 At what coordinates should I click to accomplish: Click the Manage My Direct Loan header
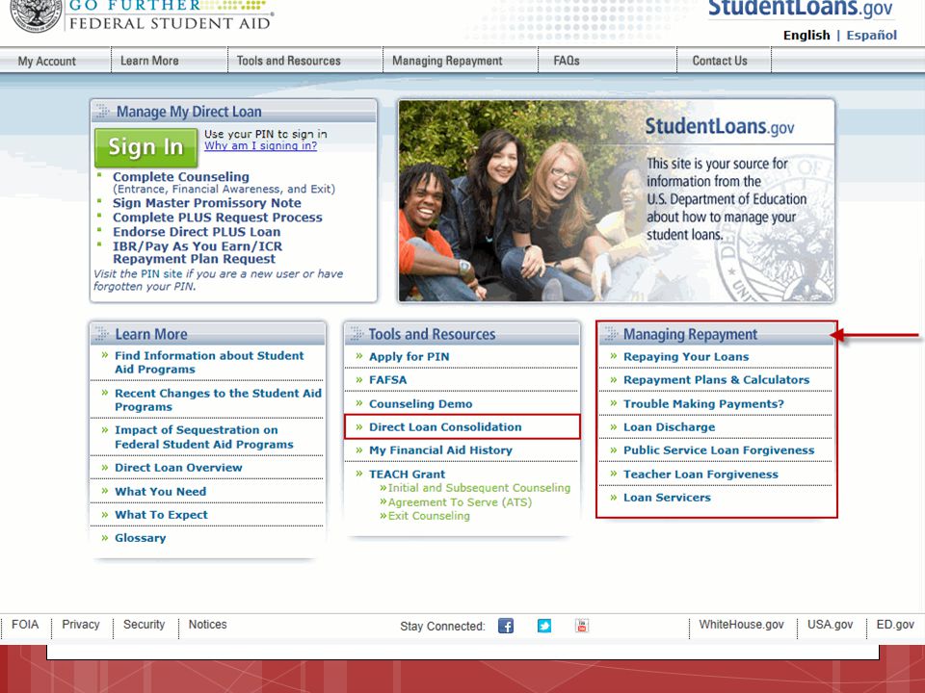click(188, 112)
